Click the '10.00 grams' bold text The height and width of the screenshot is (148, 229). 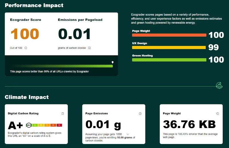click(125, 137)
